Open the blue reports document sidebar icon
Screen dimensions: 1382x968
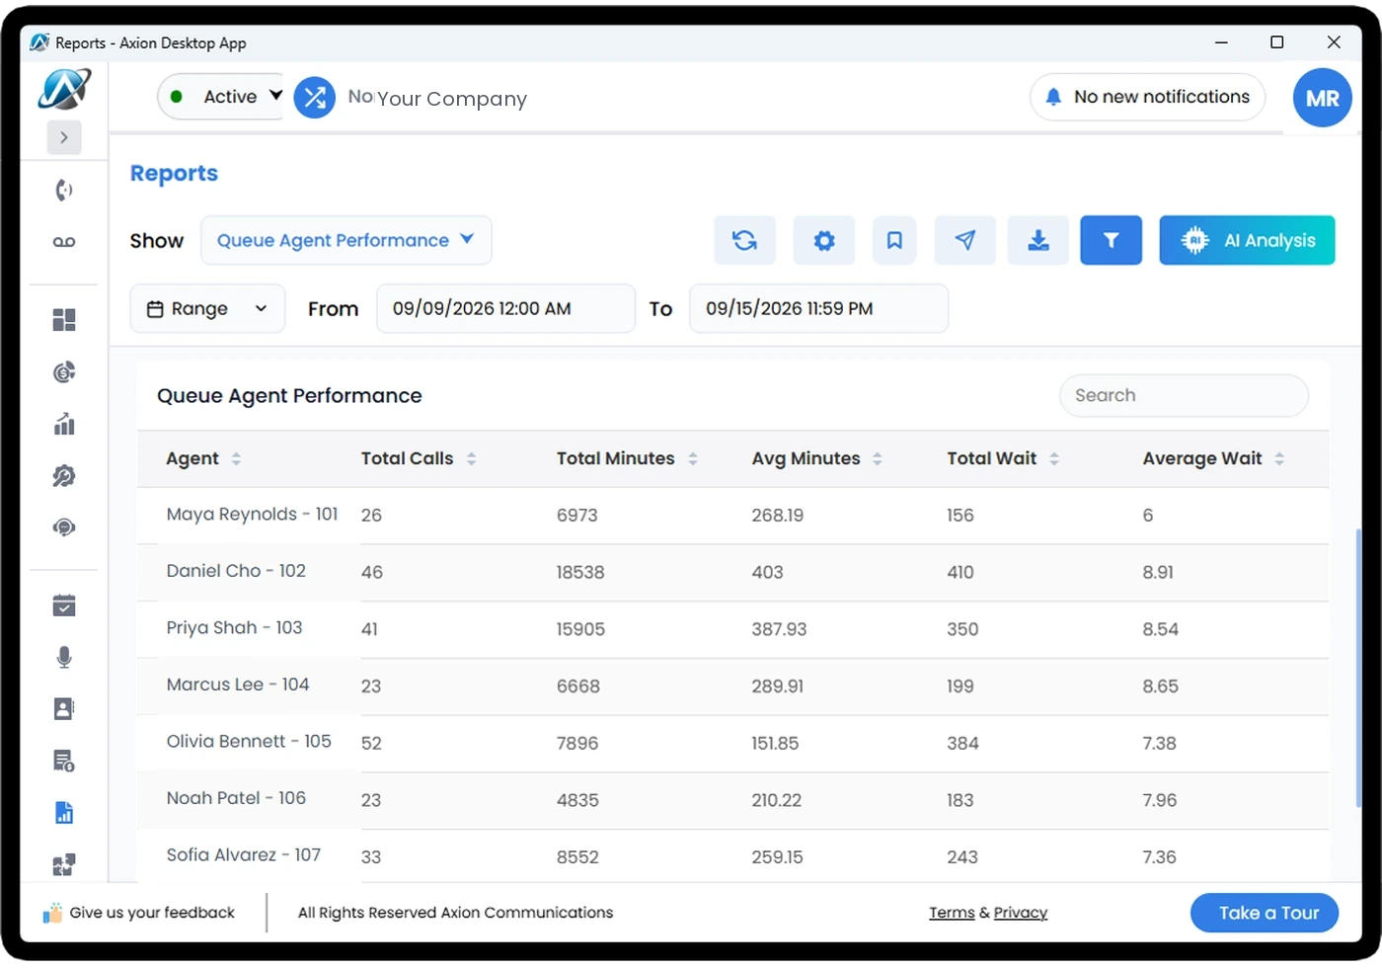point(64,813)
